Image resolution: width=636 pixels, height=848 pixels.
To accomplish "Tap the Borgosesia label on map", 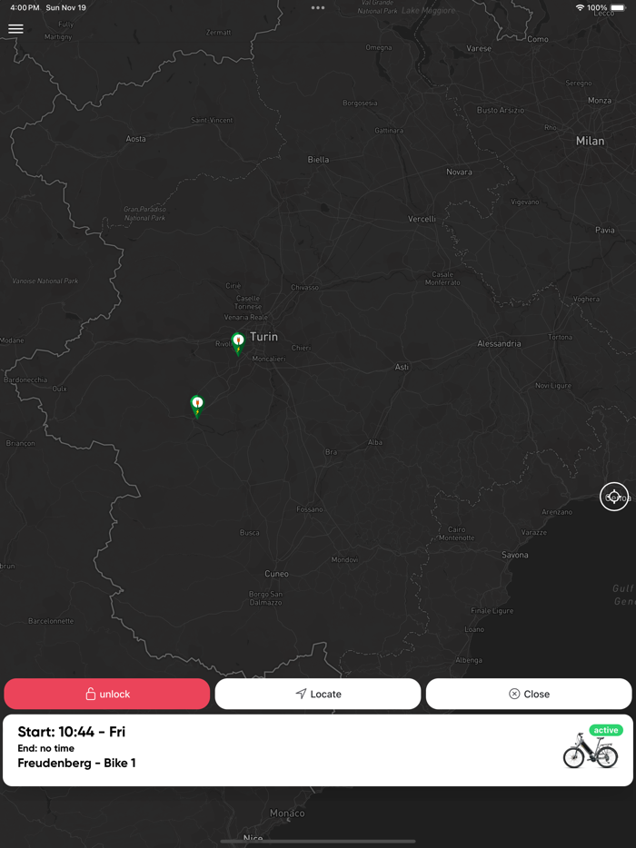I will [x=360, y=103].
